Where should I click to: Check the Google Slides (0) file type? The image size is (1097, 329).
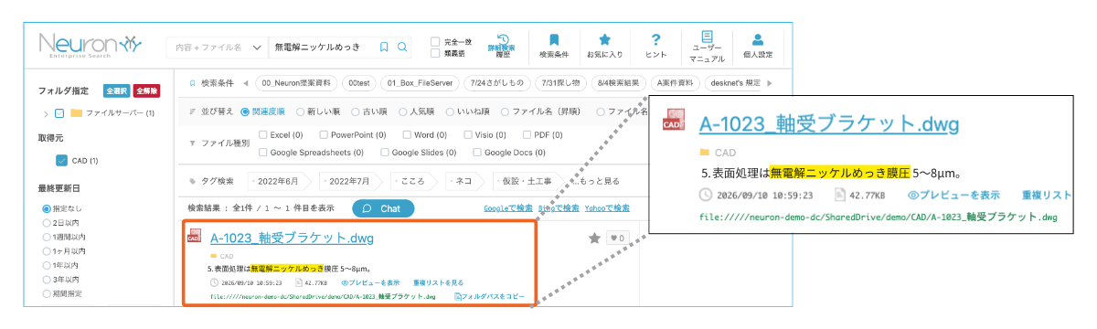tap(385, 153)
